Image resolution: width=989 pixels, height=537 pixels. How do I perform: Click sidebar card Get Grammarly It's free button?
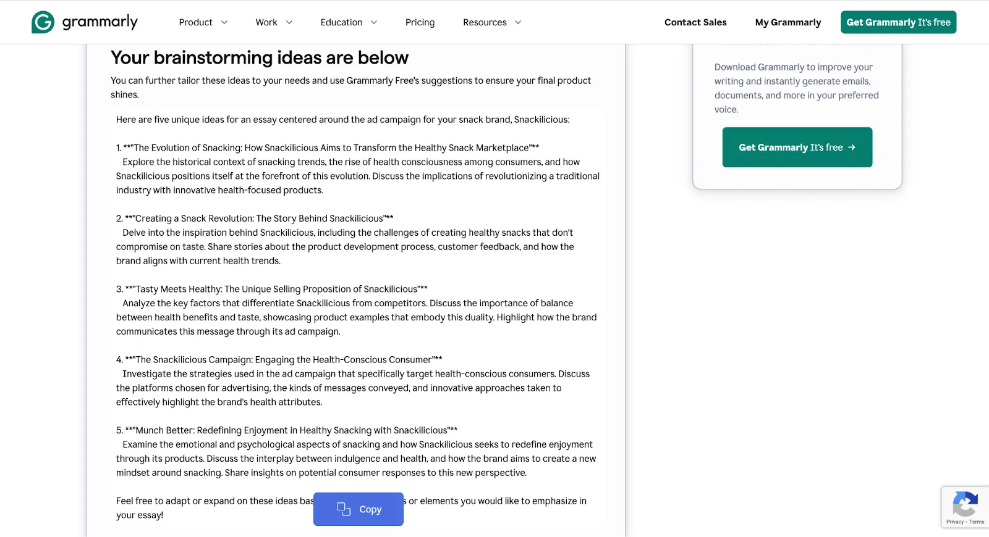[x=797, y=147]
